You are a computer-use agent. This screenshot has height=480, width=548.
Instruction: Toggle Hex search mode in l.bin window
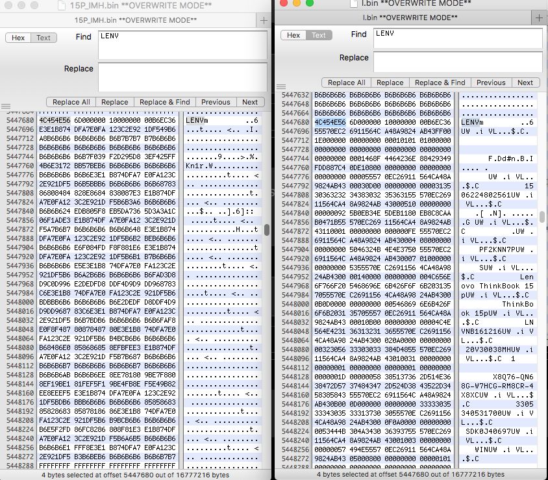(293, 35)
